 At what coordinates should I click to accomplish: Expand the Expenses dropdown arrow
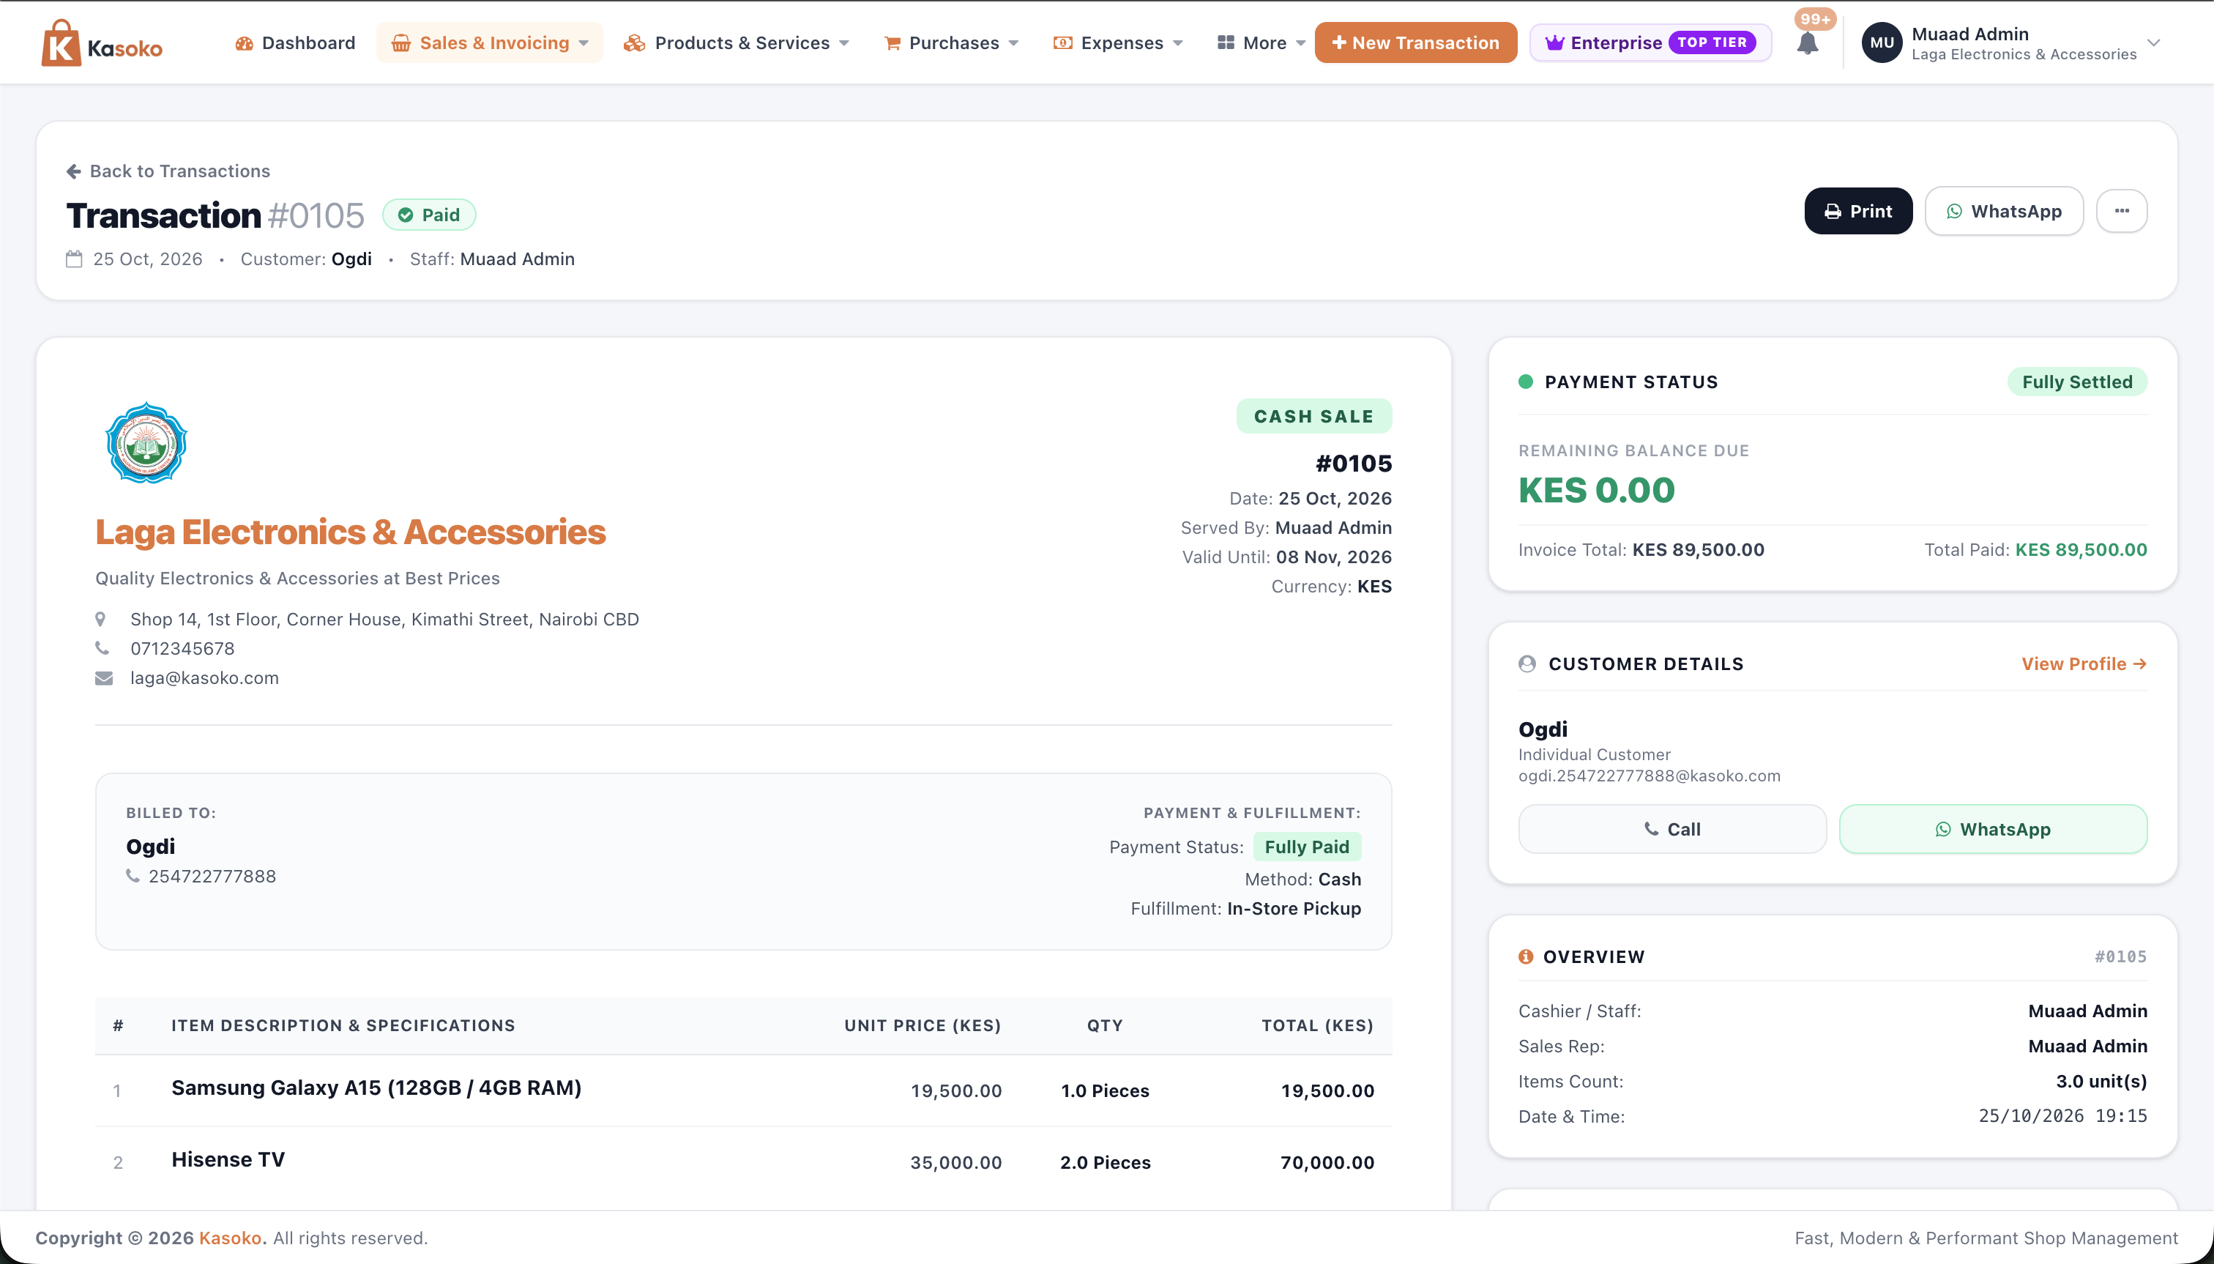(x=1178, y=43)
